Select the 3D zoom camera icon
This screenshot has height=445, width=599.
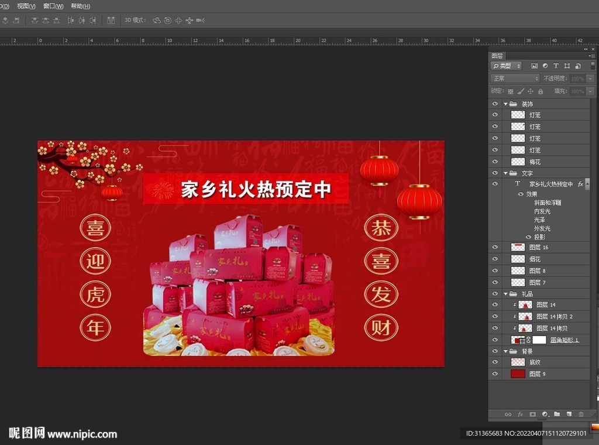[x=200, y=20]
